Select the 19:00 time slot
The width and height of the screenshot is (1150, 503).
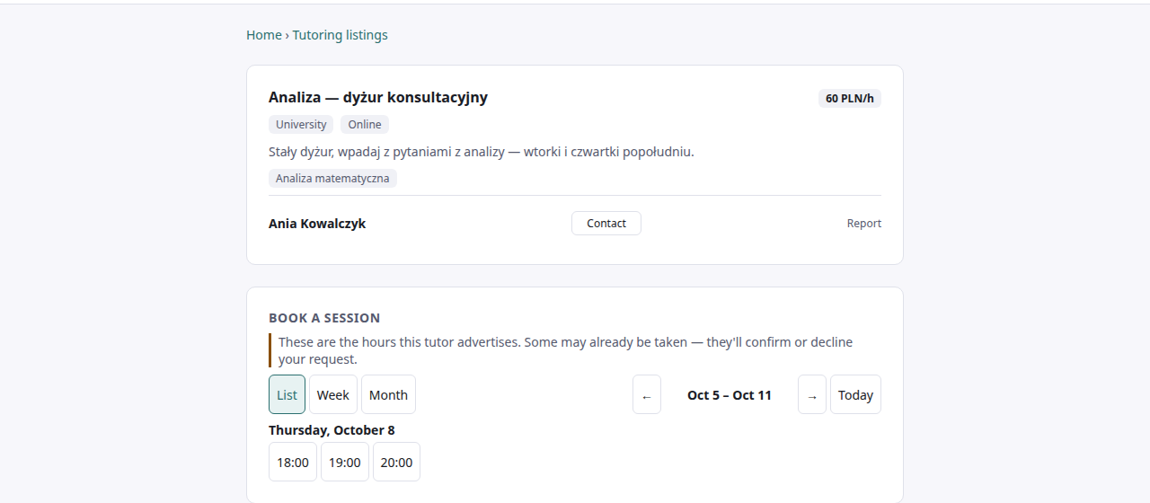345,462
